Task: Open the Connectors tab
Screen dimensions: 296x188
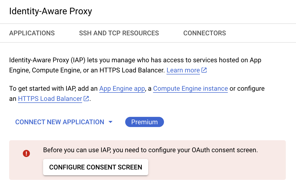Action: point(205,33)
